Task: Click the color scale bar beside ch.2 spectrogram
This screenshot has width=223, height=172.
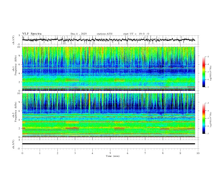Action: pos(204,118)
